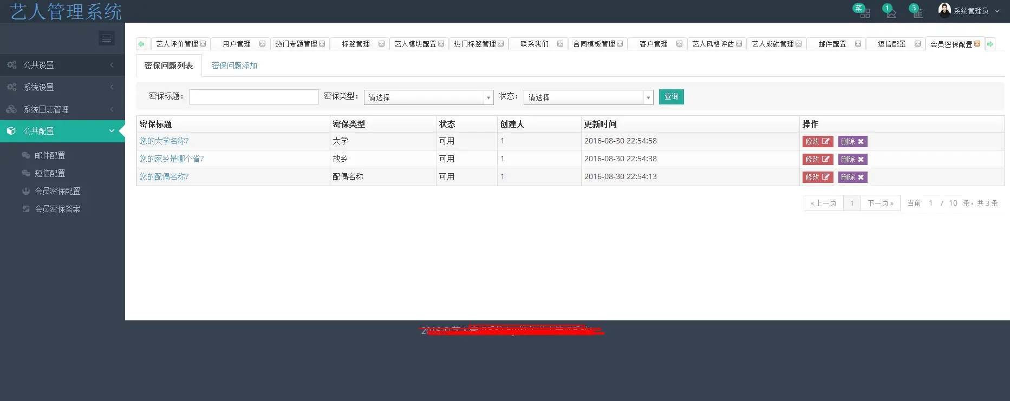Image resolution: width=1010 pixels, height=401 pixels.
Task: Click the 查询 search button
Action: (671, 97)
